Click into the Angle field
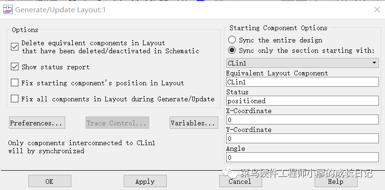Screen dimensions: 385x190 302,157
